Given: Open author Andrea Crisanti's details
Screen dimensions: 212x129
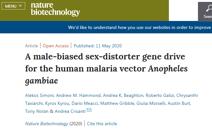Looking at the screenshot, I should 70,111.
